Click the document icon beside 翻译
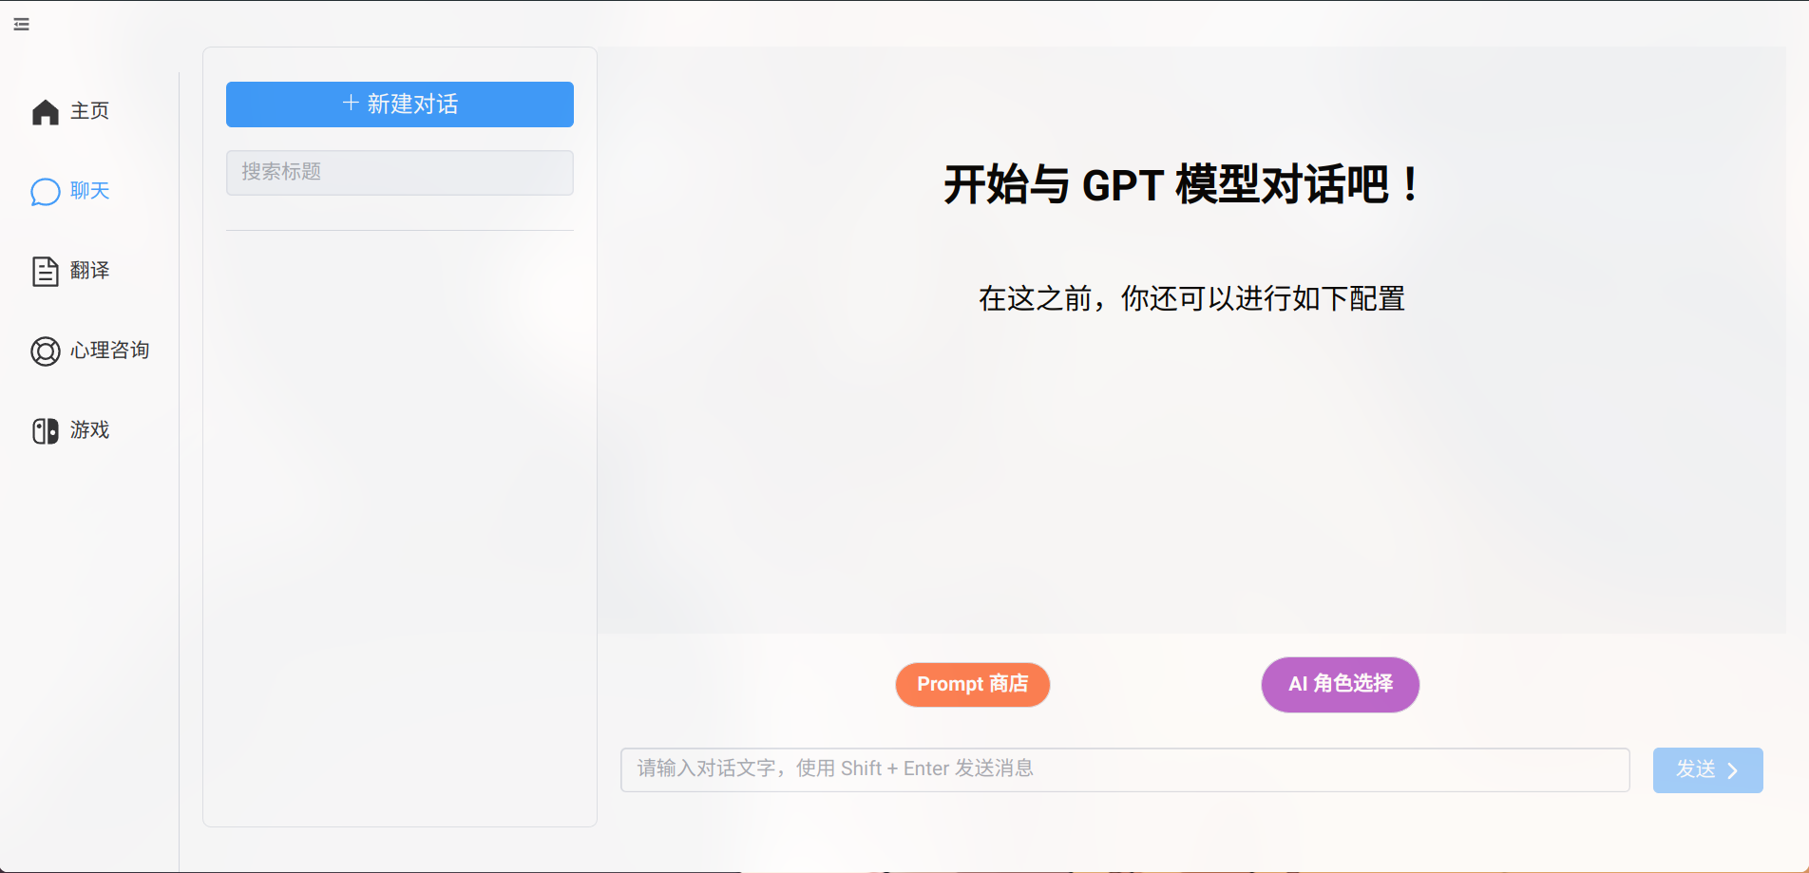Image resolution: width=1809 pixels, height=873 pixels. 45,272
